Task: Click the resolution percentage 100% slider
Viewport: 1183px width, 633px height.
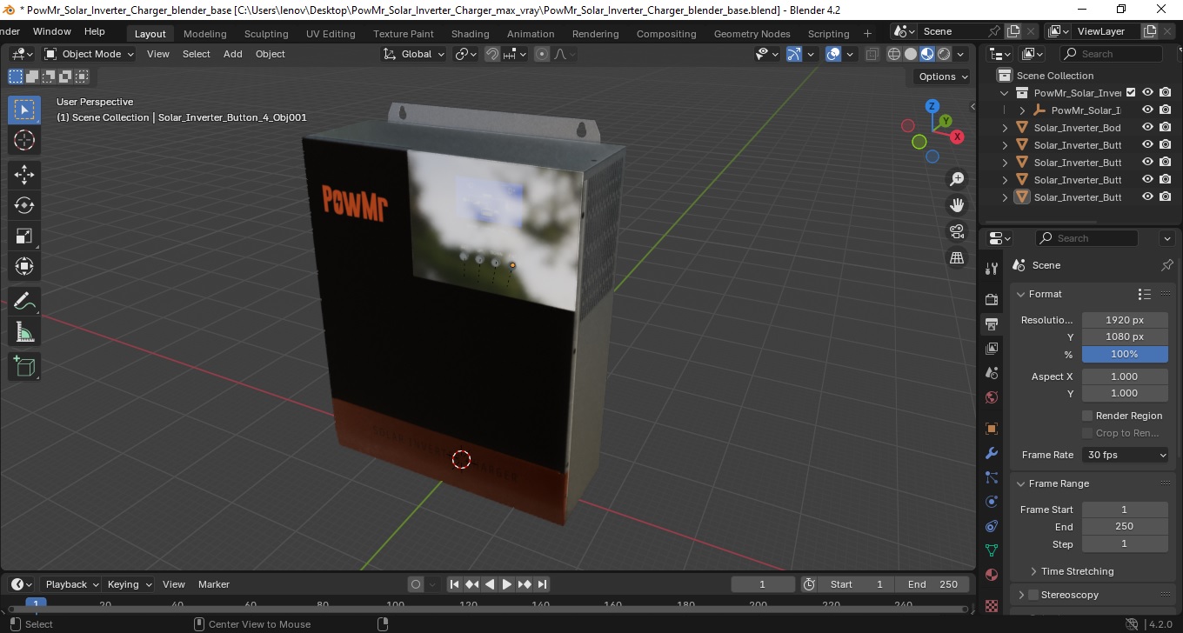Action: point(1125,354)
